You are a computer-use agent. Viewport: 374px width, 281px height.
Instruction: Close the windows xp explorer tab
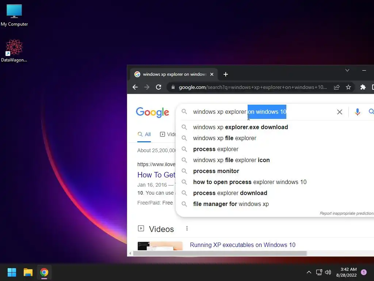pyautogui.click(x=212, y=74)
